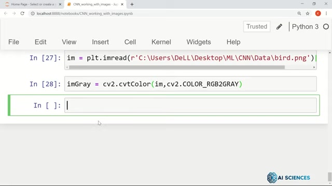Click right arrow of cell 27 scrollbar
Screen dimensions: 332x186
pos(314,67)
